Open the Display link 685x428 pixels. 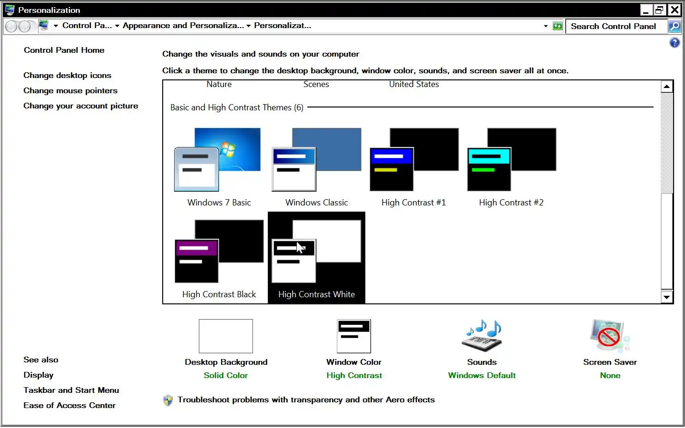click(x=39, y=375)
